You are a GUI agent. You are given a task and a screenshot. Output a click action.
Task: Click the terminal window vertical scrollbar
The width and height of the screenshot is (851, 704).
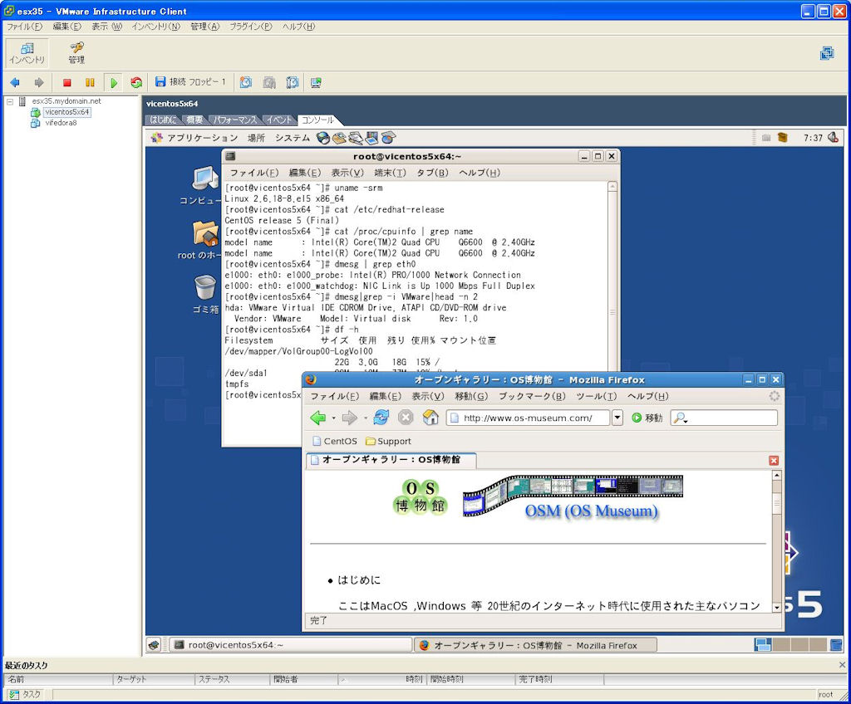click(612, 312)
